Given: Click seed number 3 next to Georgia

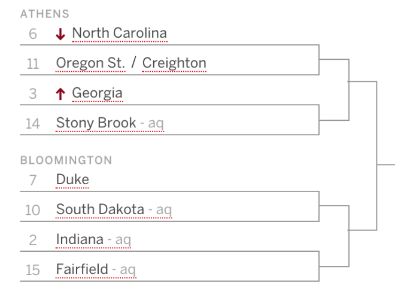Looking at the screenshot, I should coord(33,94).
